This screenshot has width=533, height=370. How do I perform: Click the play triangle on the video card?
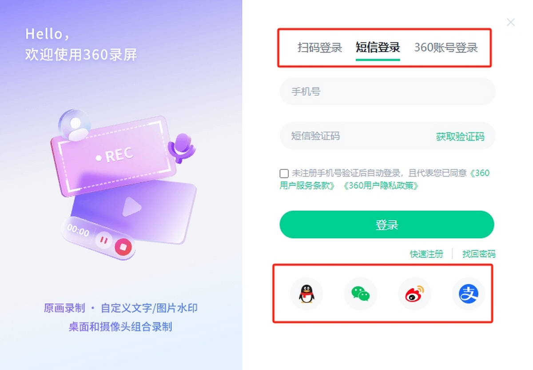132,207
